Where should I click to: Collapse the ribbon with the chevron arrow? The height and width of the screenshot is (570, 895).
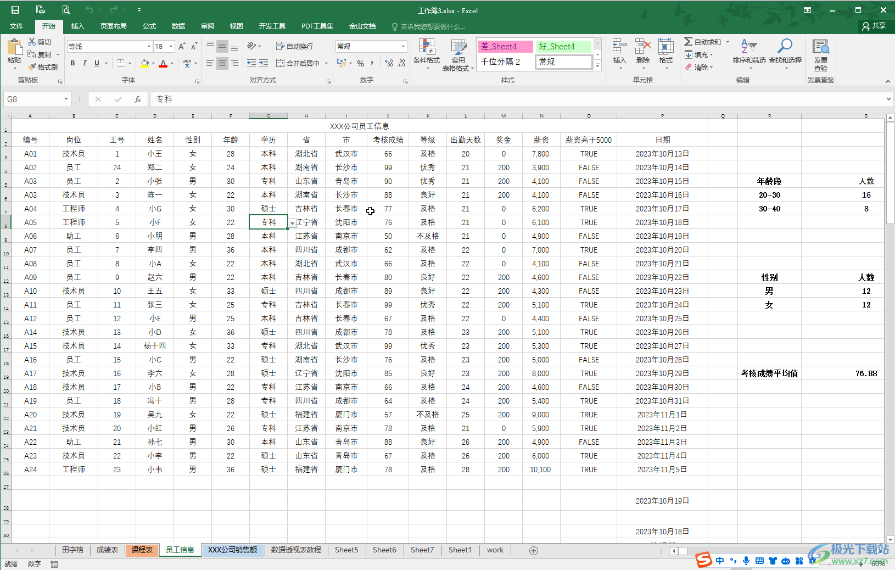(888, 81)
